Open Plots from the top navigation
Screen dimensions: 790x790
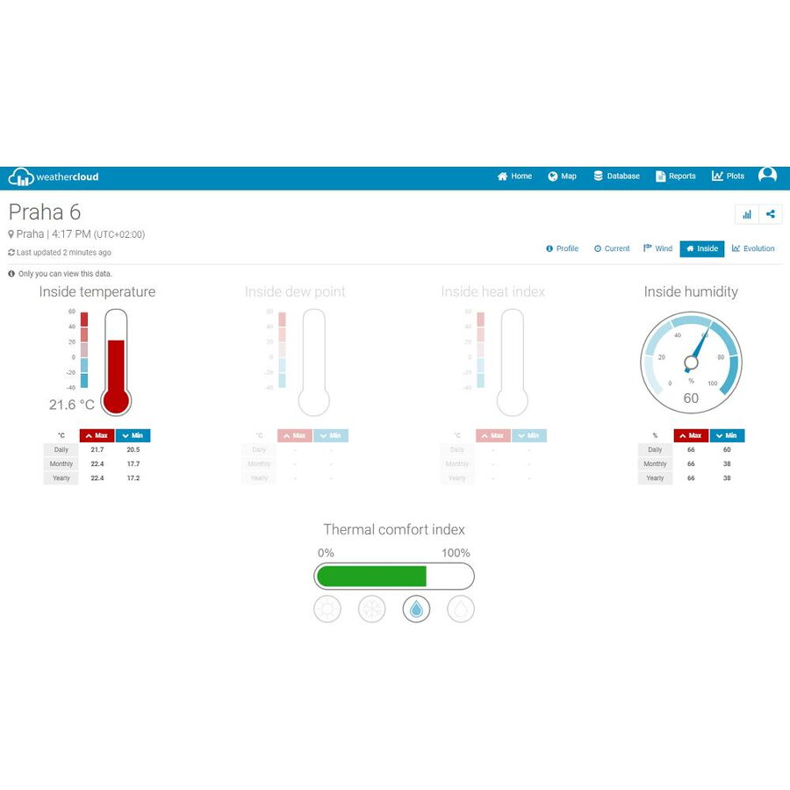click(x=728, y=176)
